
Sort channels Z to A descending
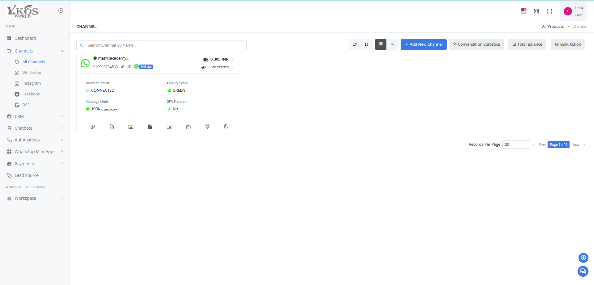click(x=367, y=44)
